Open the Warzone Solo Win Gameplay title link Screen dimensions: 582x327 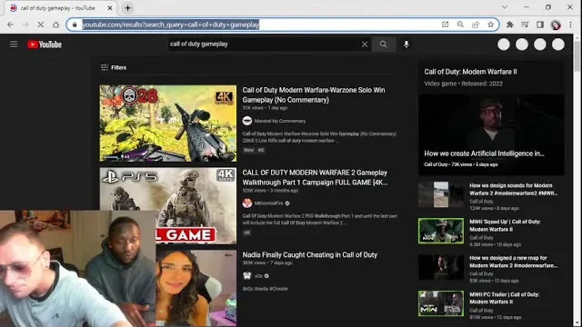coord(314,95)
